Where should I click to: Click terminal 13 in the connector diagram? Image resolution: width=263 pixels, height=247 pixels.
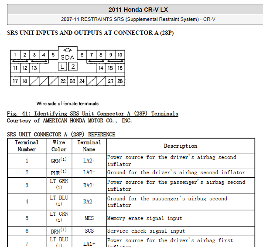point(34,68)
